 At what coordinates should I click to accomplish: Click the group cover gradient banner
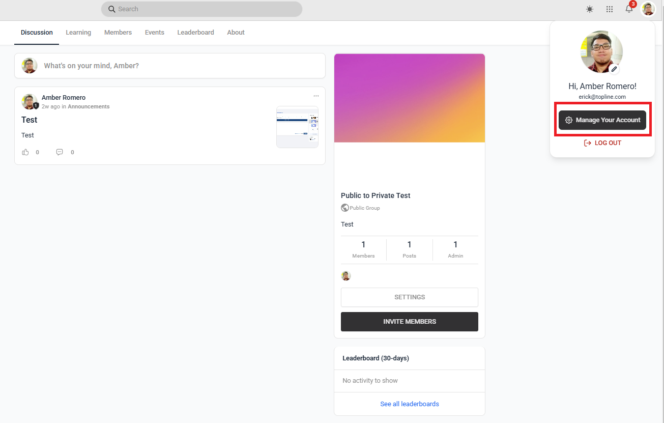pyautogui.click(x=410, y=98)
